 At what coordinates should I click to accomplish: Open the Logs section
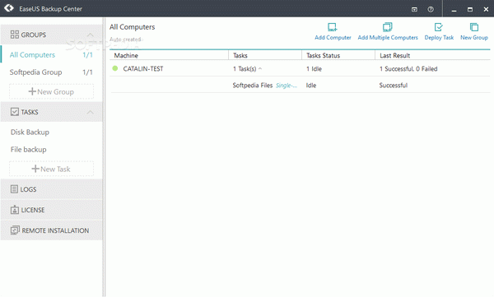(x=51, y=189)
